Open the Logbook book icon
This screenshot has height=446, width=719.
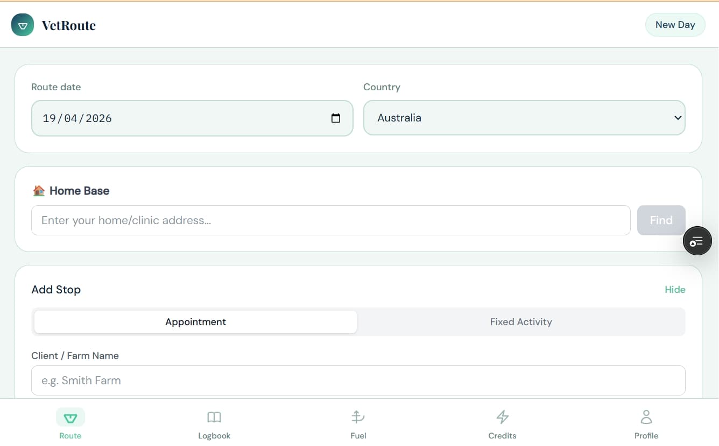click(x=214, y=418)
